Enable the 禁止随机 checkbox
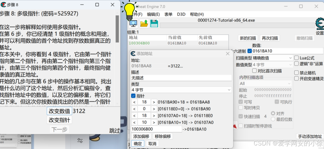Image resolution: width=324 pixels, height=149 pixels. pos(296,73)
